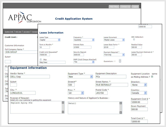166x127 pixels.
Task: Click scroll-up arrow in History and Nature box
Action: click(x=121, y=103)
